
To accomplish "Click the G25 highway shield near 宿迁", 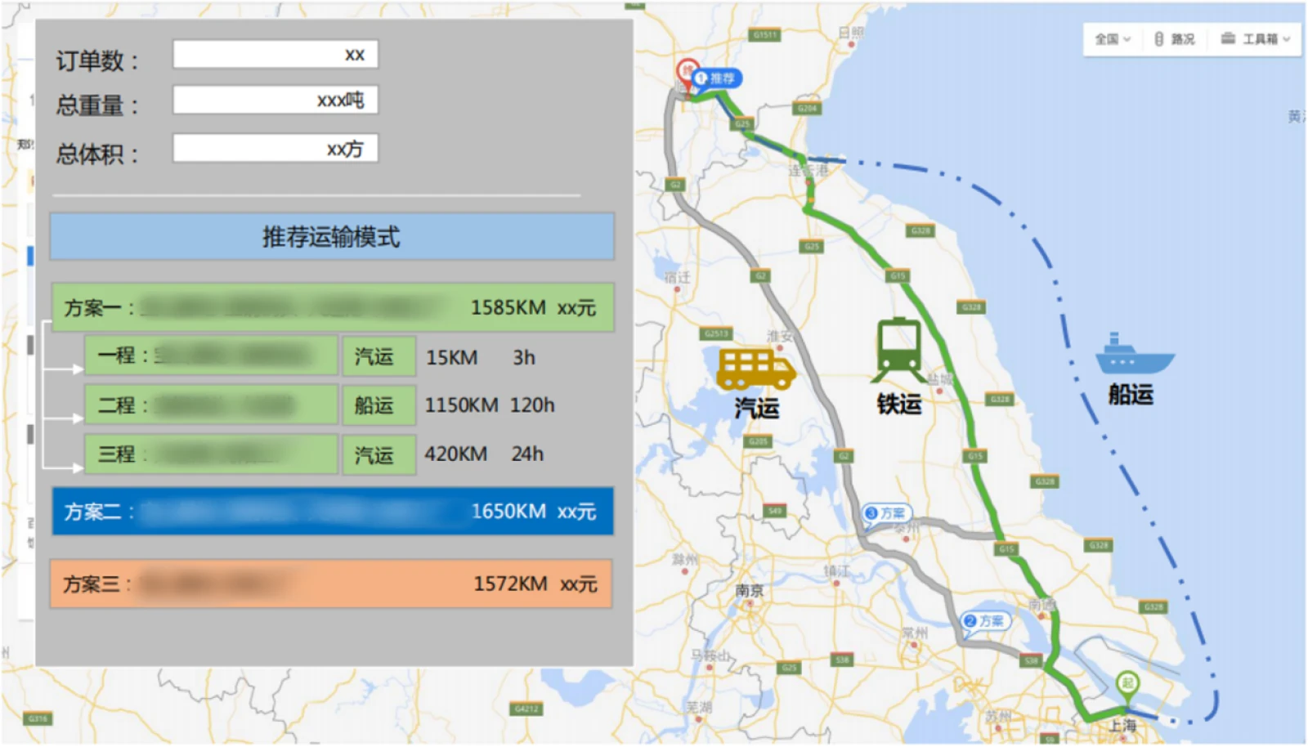I will (811, 246).
